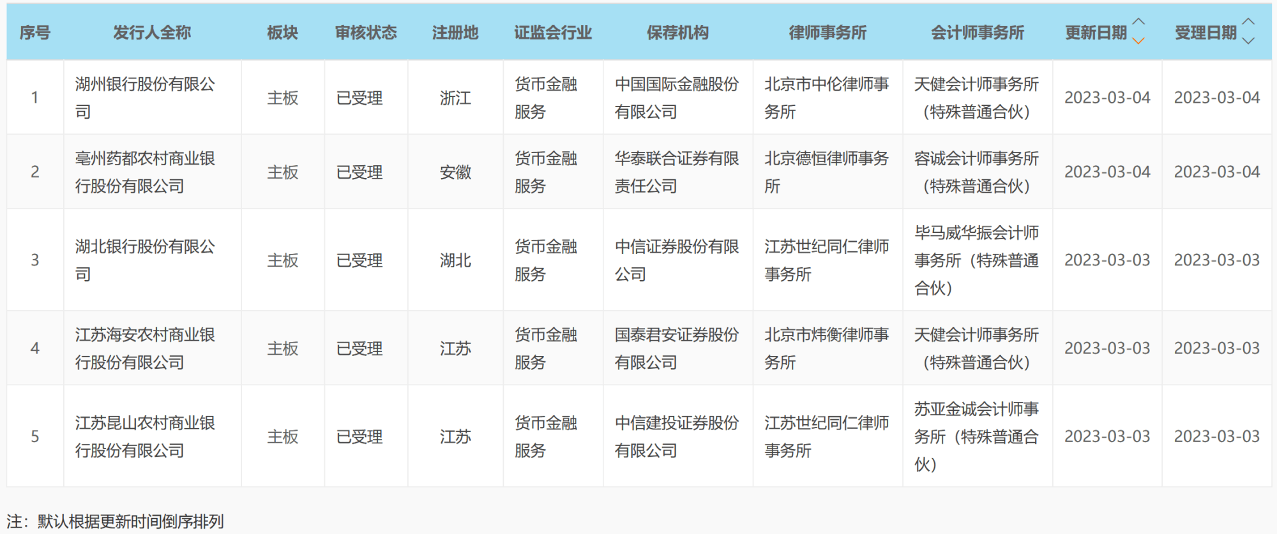Viewport: 1277px width, 534px height.
Task: Click the 律师事务所 column header
Action: [x=827, y=33]
